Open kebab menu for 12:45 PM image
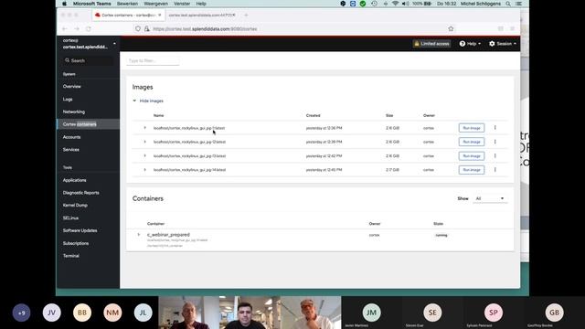Viewport: 585px width, 329px height. click(495, 170)
